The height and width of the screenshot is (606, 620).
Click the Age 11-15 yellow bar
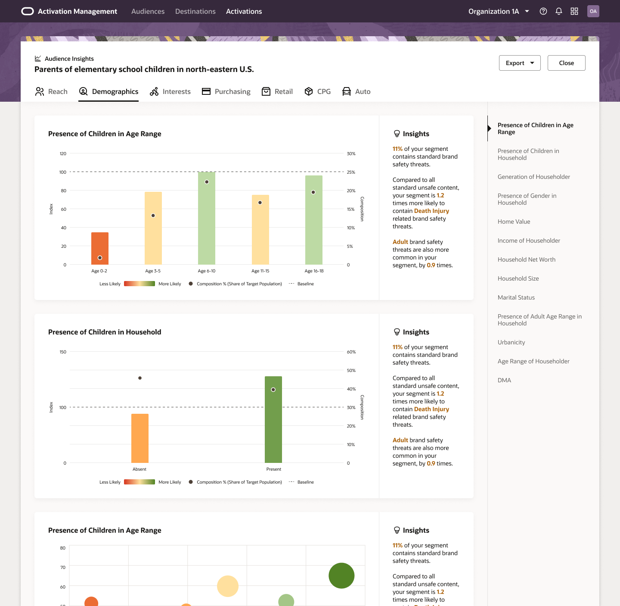coord(260,230)
